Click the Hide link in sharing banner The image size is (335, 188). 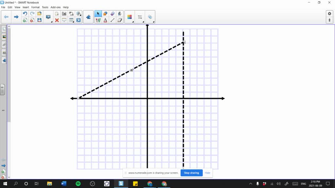click(207, 173)
